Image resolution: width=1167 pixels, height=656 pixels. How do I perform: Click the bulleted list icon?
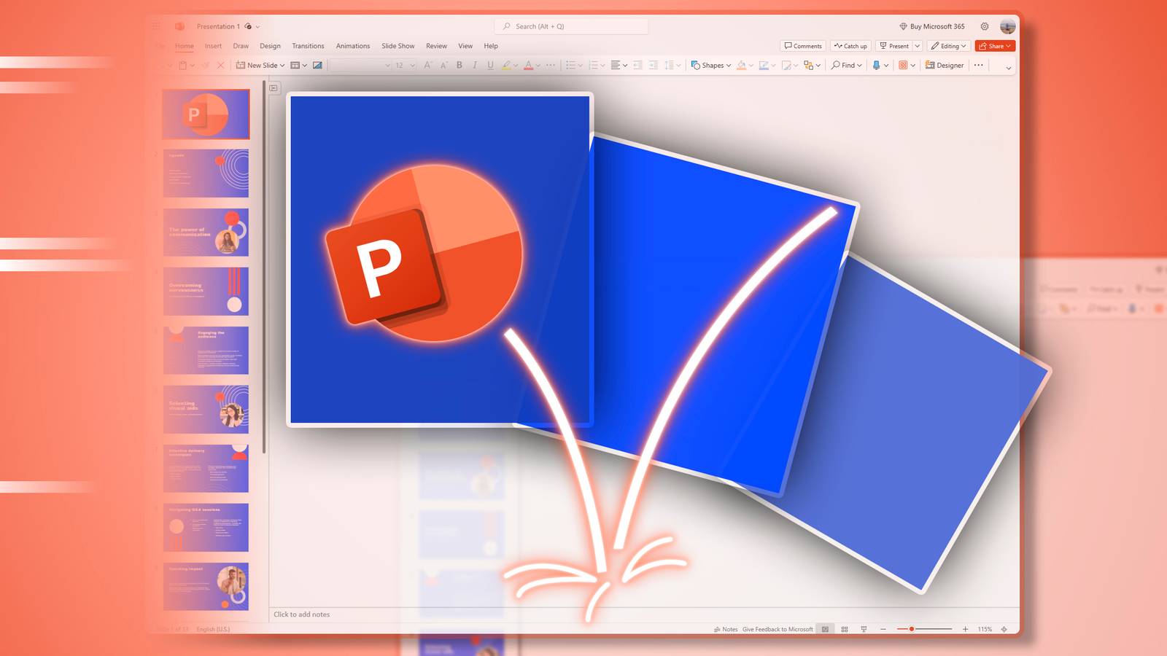point(571,65)
